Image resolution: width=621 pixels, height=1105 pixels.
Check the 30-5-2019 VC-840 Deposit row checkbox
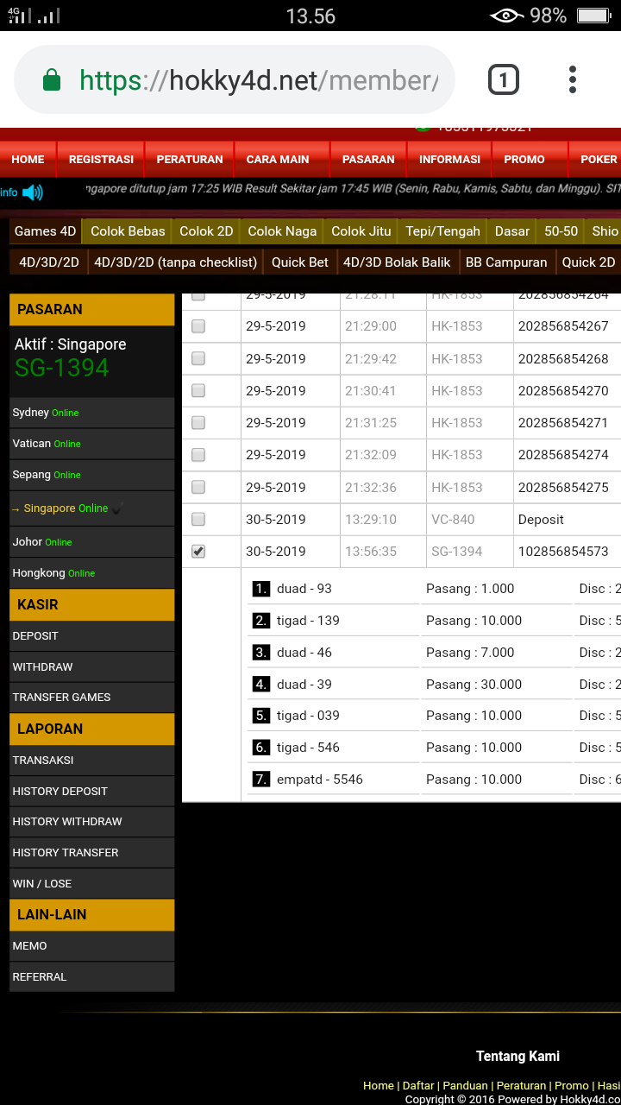198,520
